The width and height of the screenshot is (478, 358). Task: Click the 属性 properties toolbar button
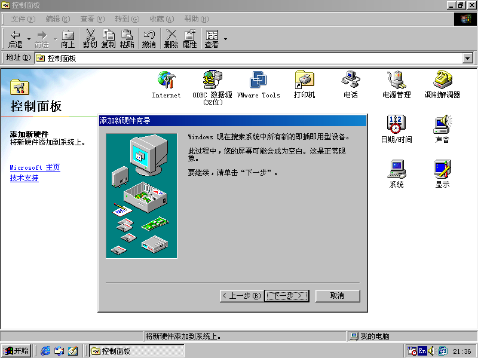pos(189,39)
